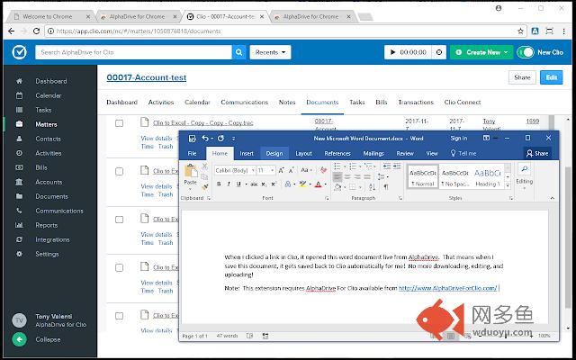Open the Font dialog launcher
This screenshot has width=576, height=360.
(327, 198)
